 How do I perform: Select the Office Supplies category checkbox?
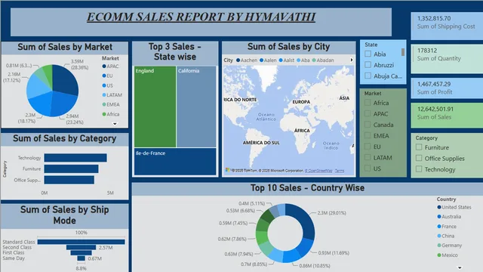pyautogui.click(x=419, y=158)
